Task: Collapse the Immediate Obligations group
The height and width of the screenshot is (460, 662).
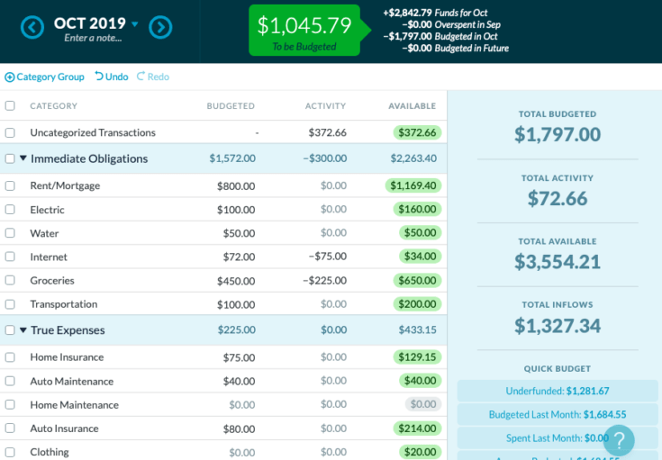Action: (23, 158)
